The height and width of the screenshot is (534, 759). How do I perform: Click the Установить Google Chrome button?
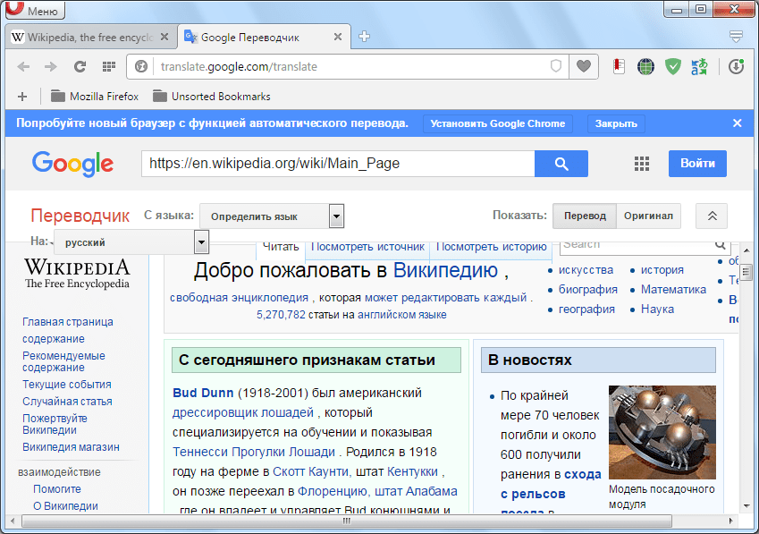(x=497, y=123)
